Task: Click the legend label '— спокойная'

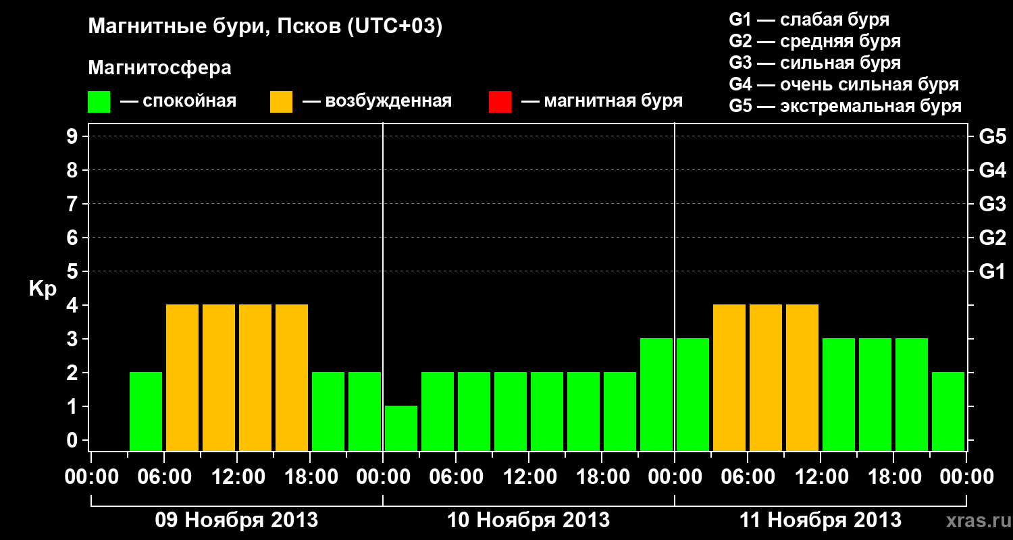Action: pyautogui.click(x=178, y=101)
